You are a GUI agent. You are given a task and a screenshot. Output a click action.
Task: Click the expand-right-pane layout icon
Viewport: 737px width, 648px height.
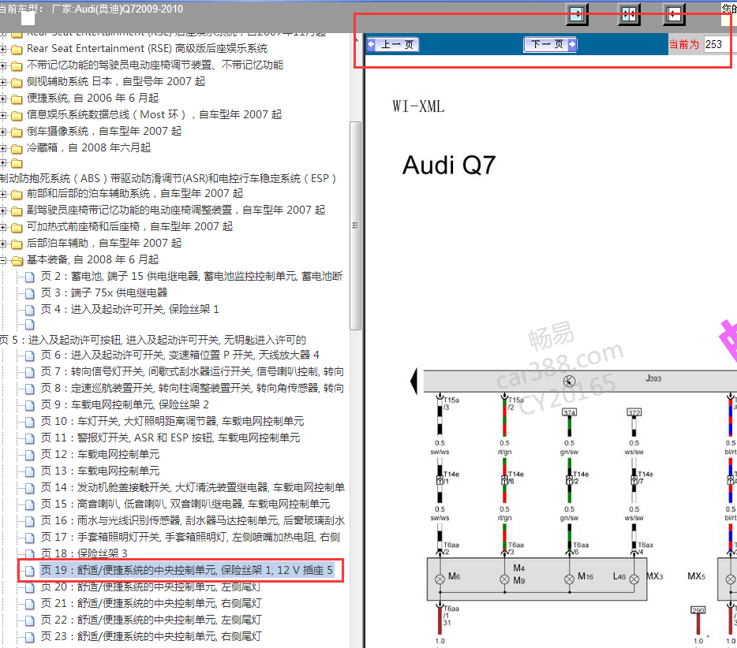[674, 13]
